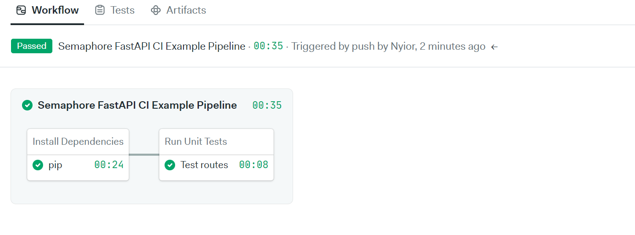635x235 pixels.
Task: Click the 00:08 duration of Test routes
Action: [x=253, y=165]
